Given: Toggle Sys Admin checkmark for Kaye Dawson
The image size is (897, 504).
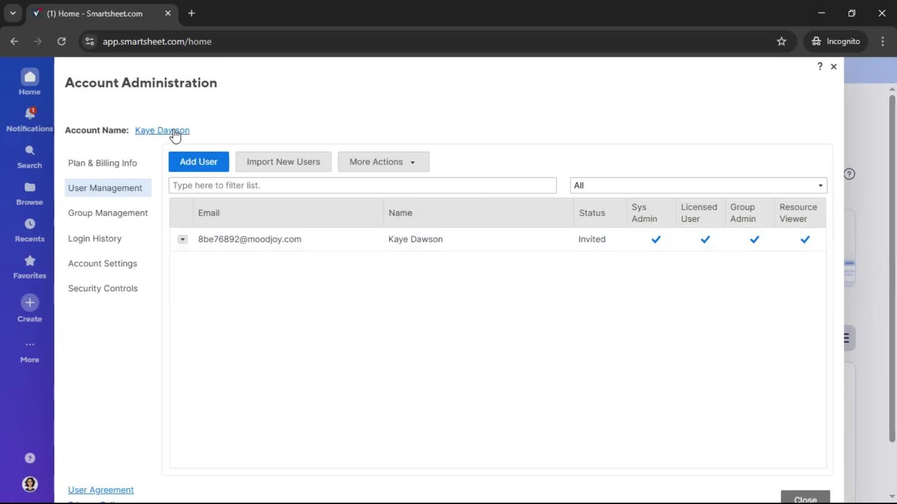Looking at the screenshot, I should click(656, 239).
